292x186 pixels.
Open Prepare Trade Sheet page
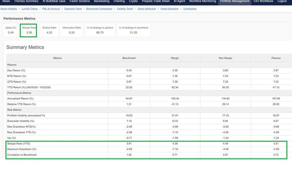156,1
